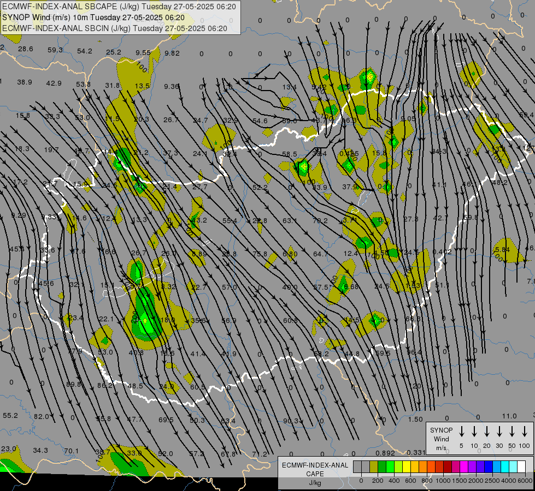Click the map value '70.1'
The width and height of the screenshot is (535, 491).
pyautogui.click(x=71, y=451)
